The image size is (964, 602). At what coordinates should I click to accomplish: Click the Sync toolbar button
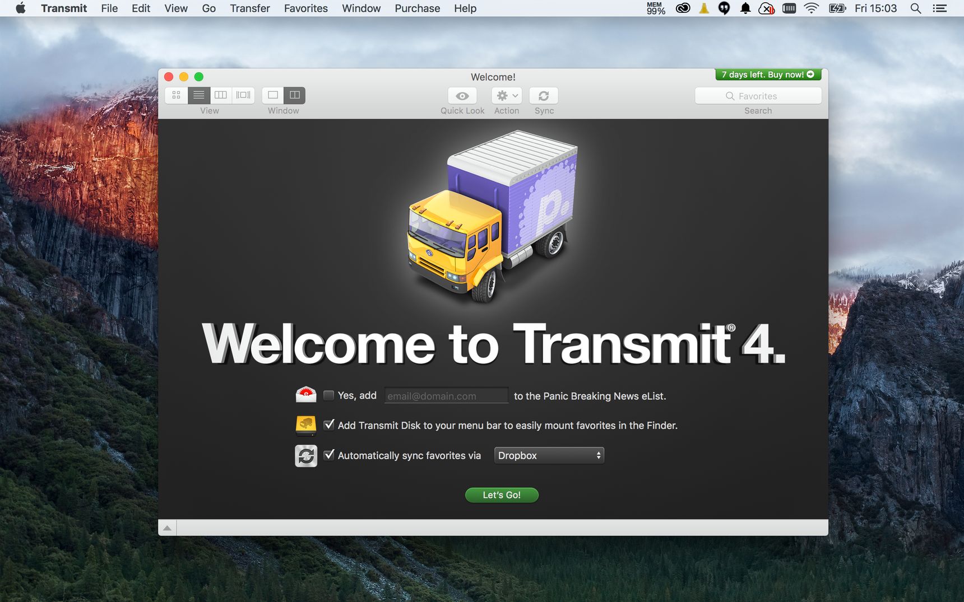[x=544, y=96]
